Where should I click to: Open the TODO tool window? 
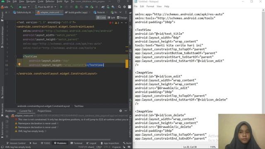tap(46, 143)
